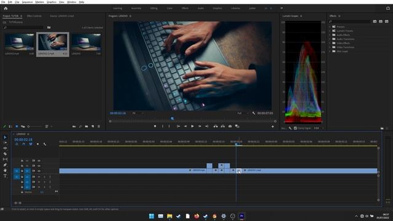Open the Program monitor Button Editor plus
Image resolution: width=393 pixels, height=221 pixels.
pos(273,126)
